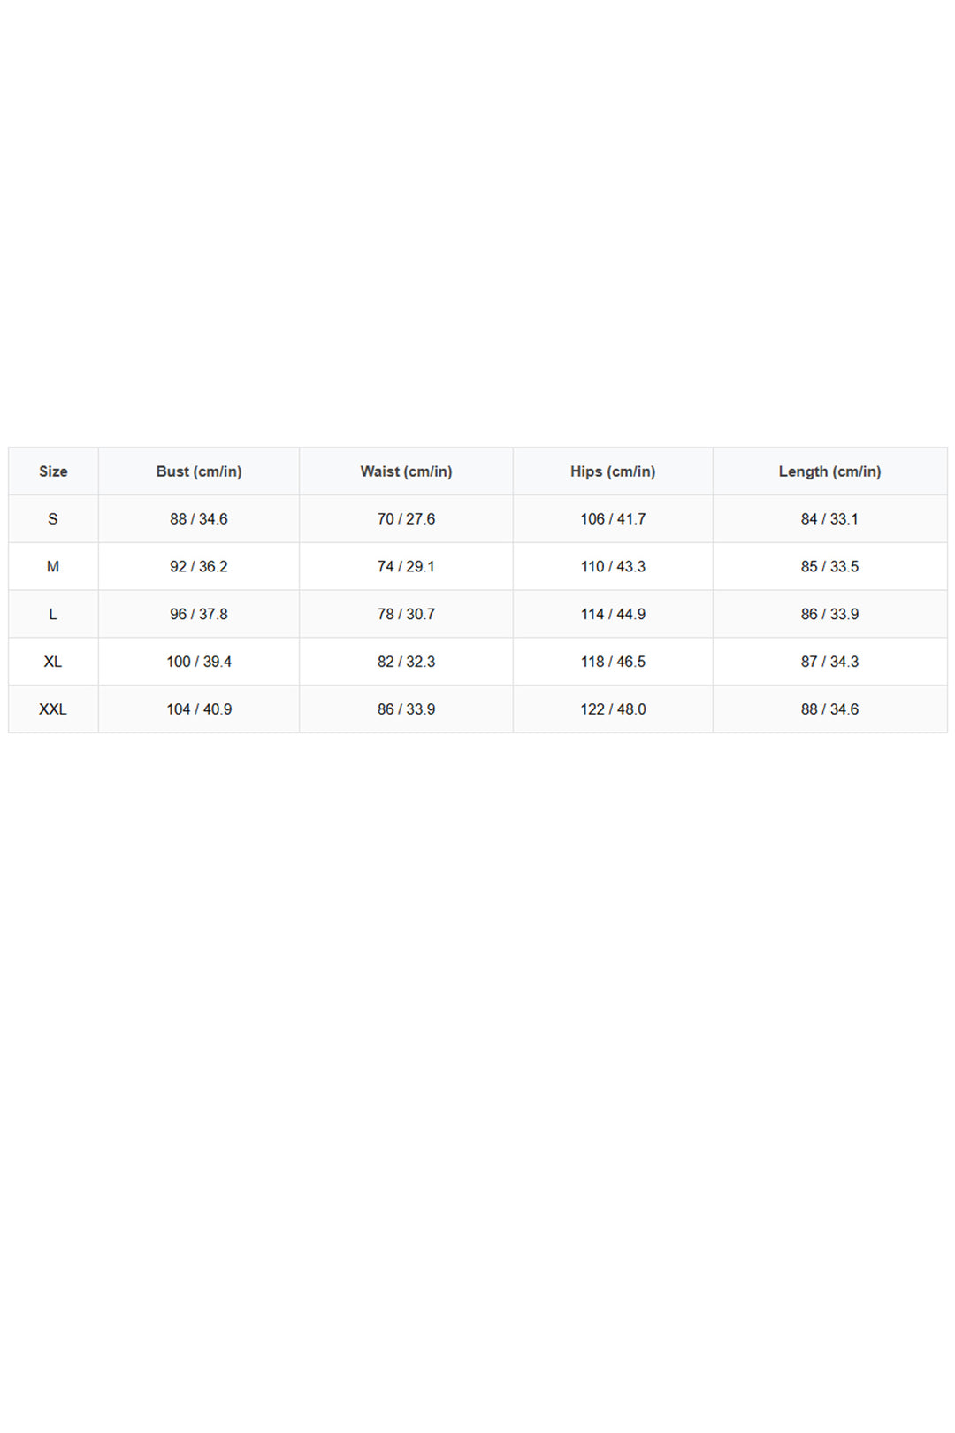Select waist value 74 / 29.1

406,567
